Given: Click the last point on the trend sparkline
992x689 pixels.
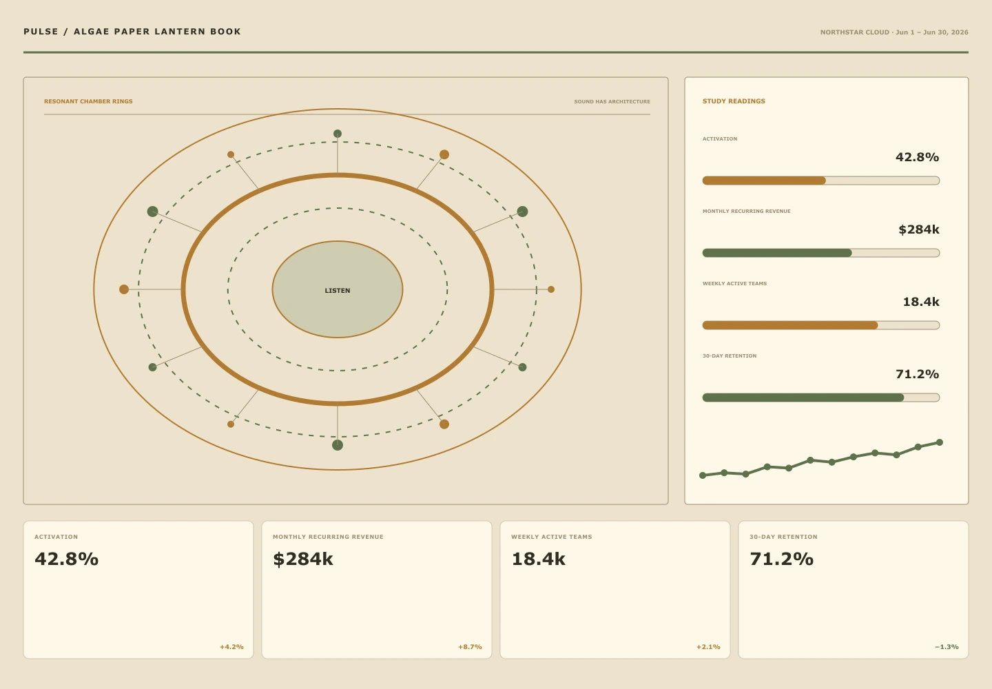Looking at the screenshot, I should [940, 442].
